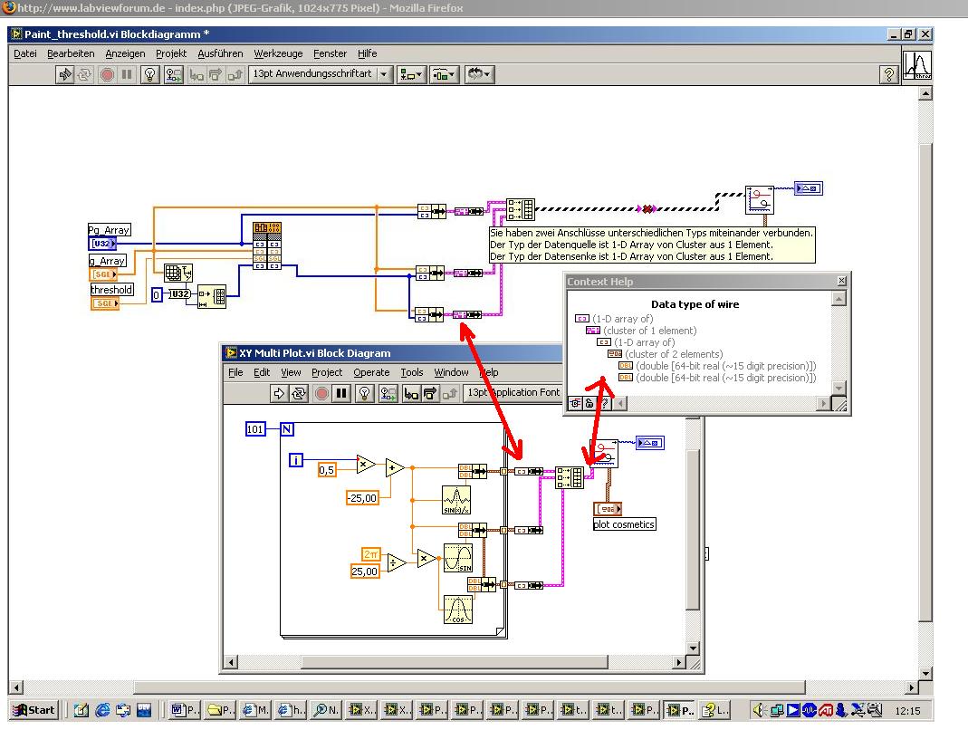Click the Run arrow in XY Multi Plot toolbar
The width and height of the screenshot is (968, 730).
(278, 393)
